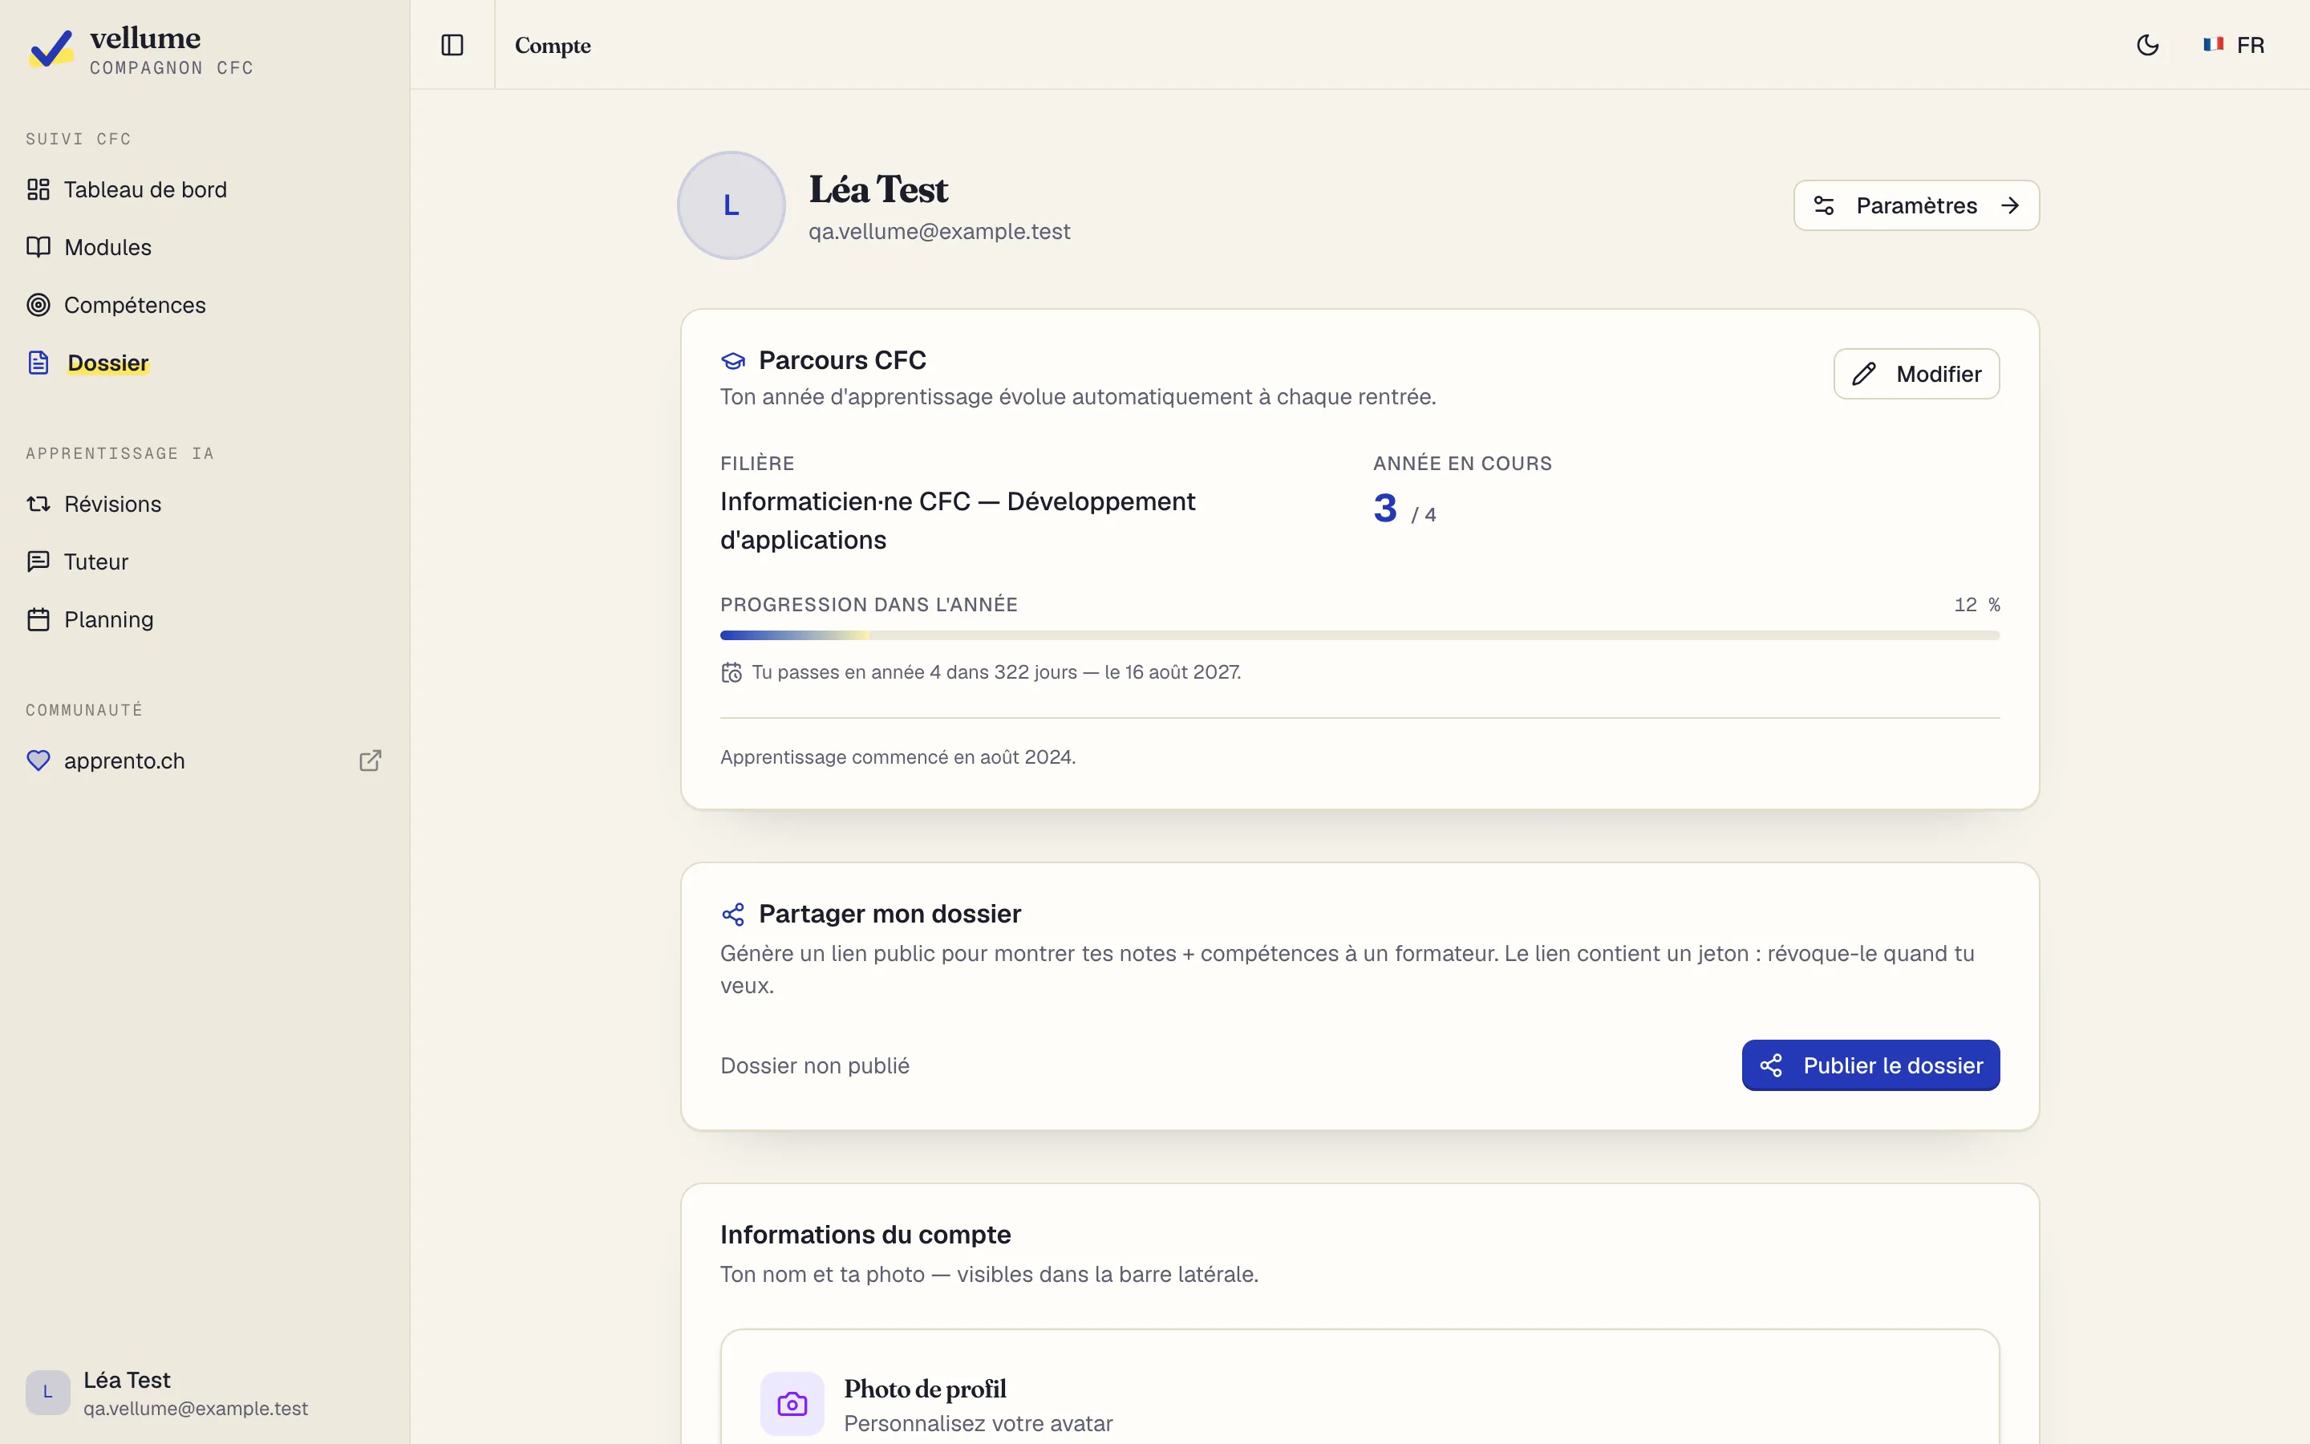
Task: Click the share icon beside Partager mon dossier
Action: pyautogui.click(x=733, y=914)
